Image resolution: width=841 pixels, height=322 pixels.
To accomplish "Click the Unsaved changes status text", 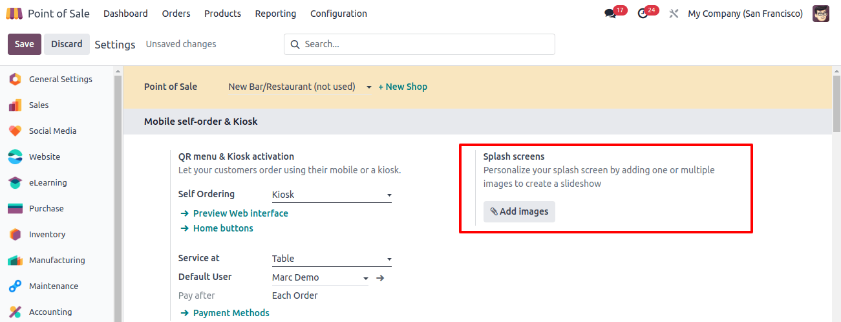I will pos(181,44).
